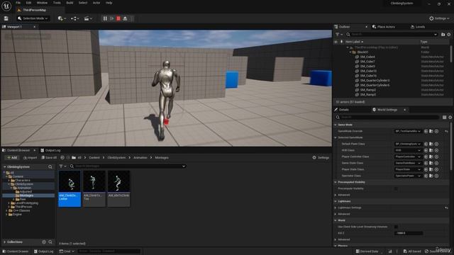The image size is (454, 255).
Task: Select SM_Ramp2 in the Outliner
Action: coord(367,90)
